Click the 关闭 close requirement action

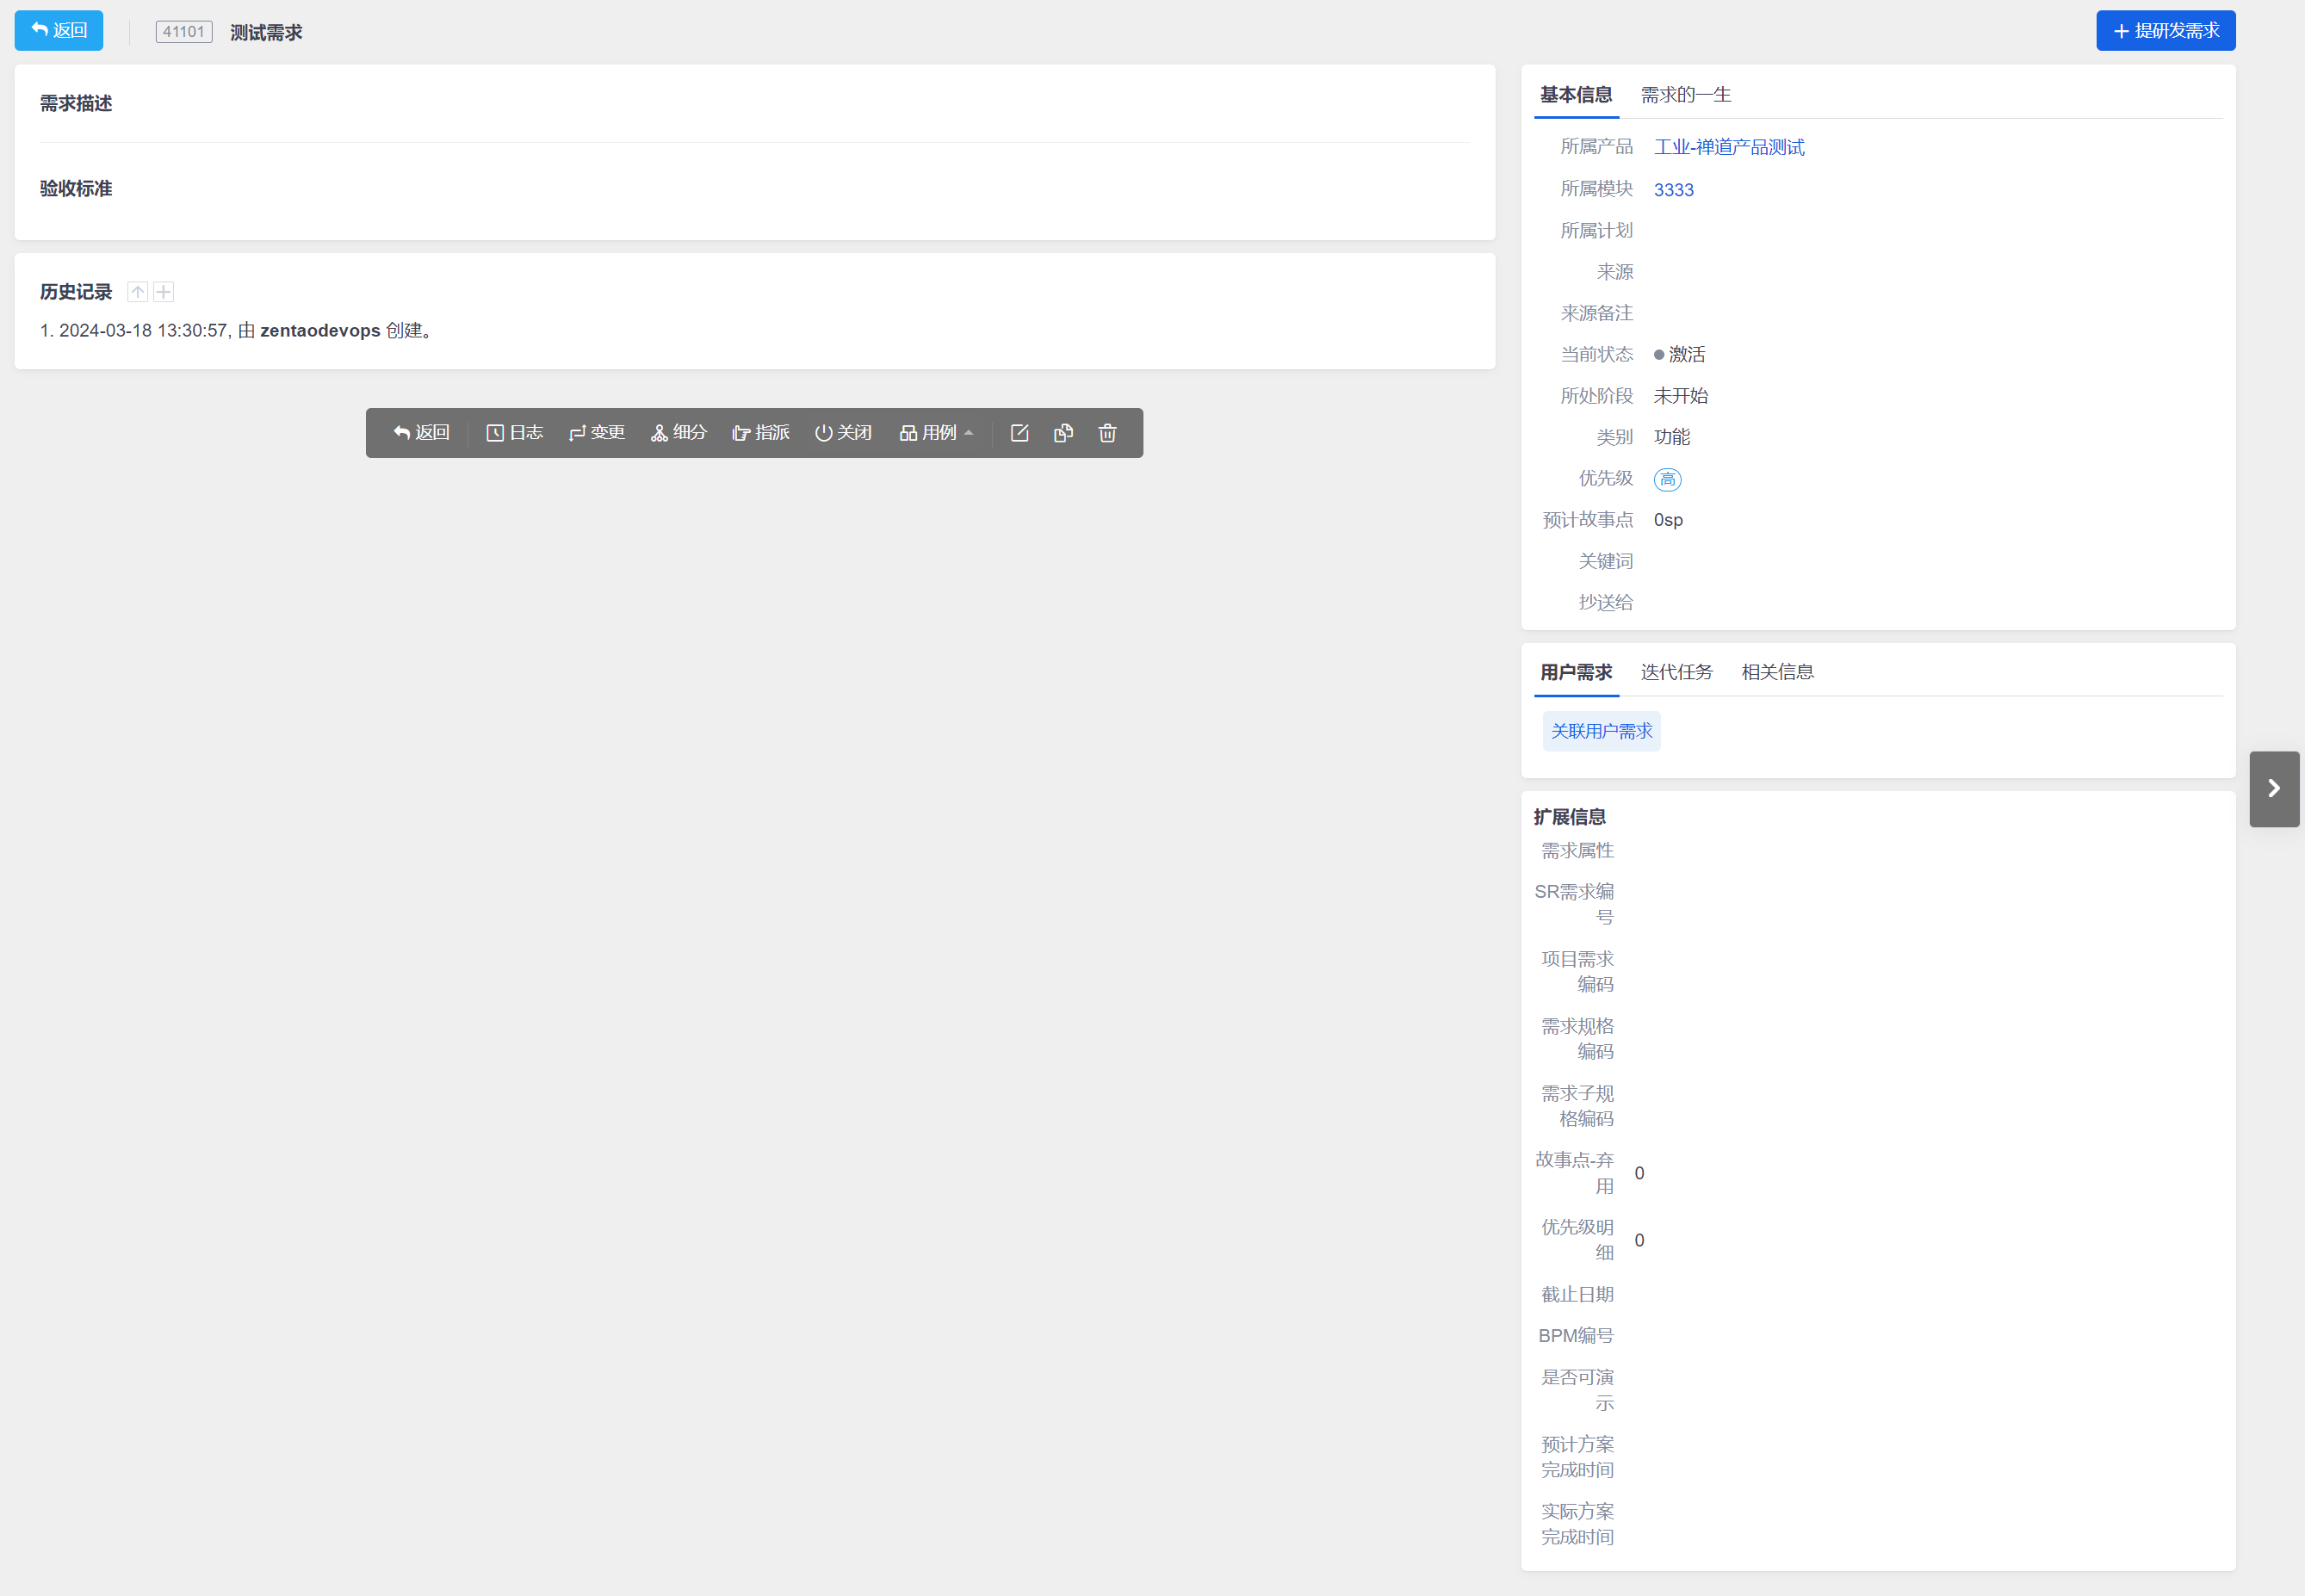[842, 433]
